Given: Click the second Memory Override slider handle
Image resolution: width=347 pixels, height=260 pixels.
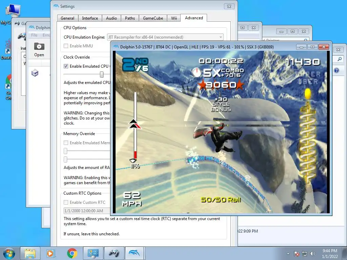Looking at the screenshot, I should click(x=65, y=159).
